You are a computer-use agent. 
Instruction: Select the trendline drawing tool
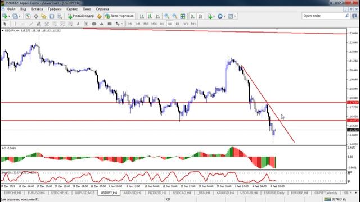point(31,24)
